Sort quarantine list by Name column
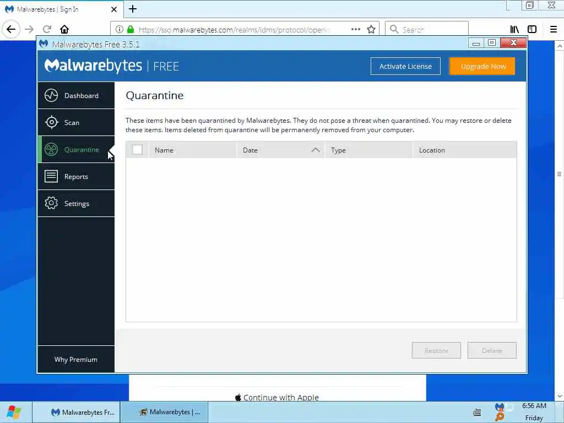This screenshot has height=423, width=564. [x=192, y=150]
